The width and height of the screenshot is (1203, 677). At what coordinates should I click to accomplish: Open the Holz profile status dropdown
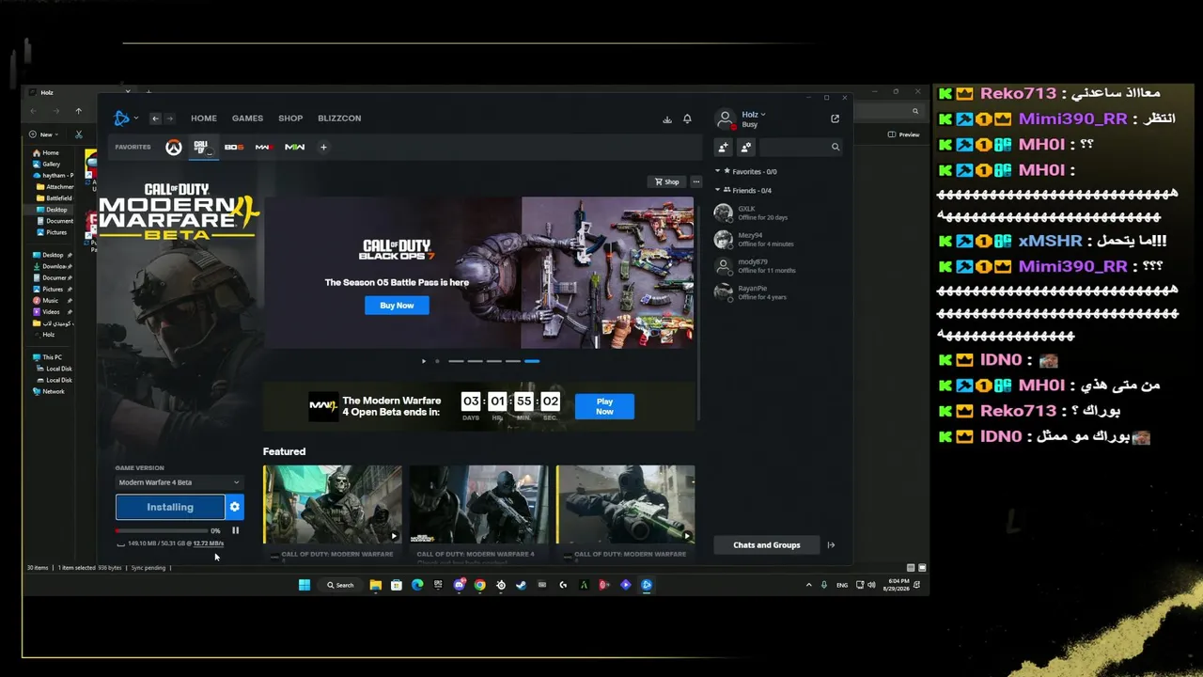pos(754,115)
